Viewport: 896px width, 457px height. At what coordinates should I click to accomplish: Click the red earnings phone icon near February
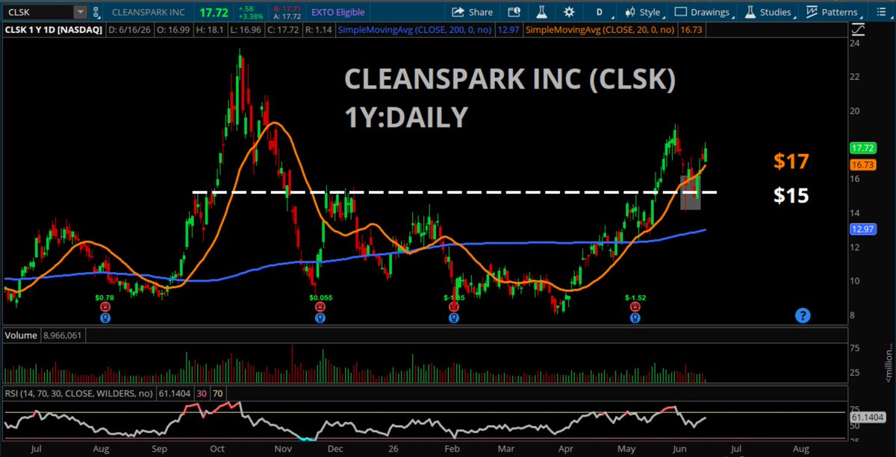click(452, 306)
